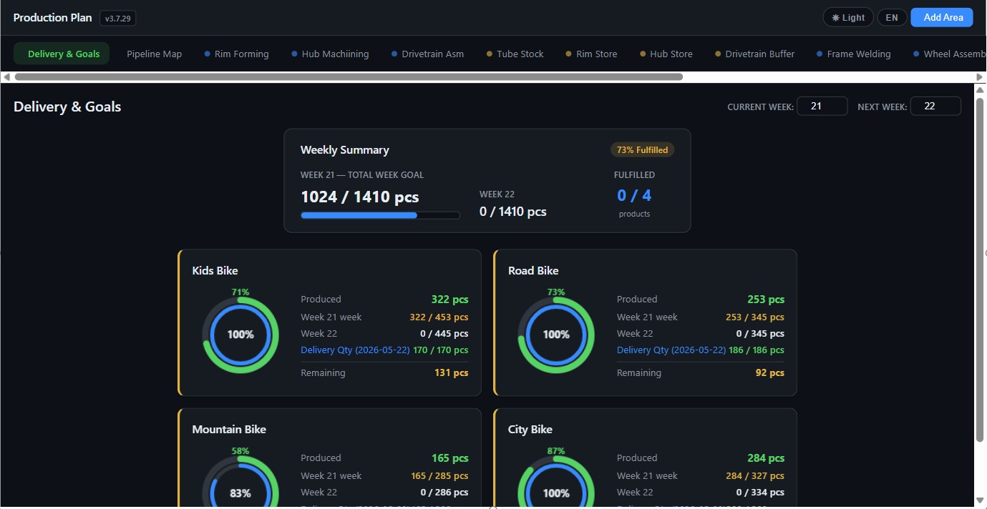Open the Tube Stock tab
Viewport: 987px width, 509px height.
515,54
